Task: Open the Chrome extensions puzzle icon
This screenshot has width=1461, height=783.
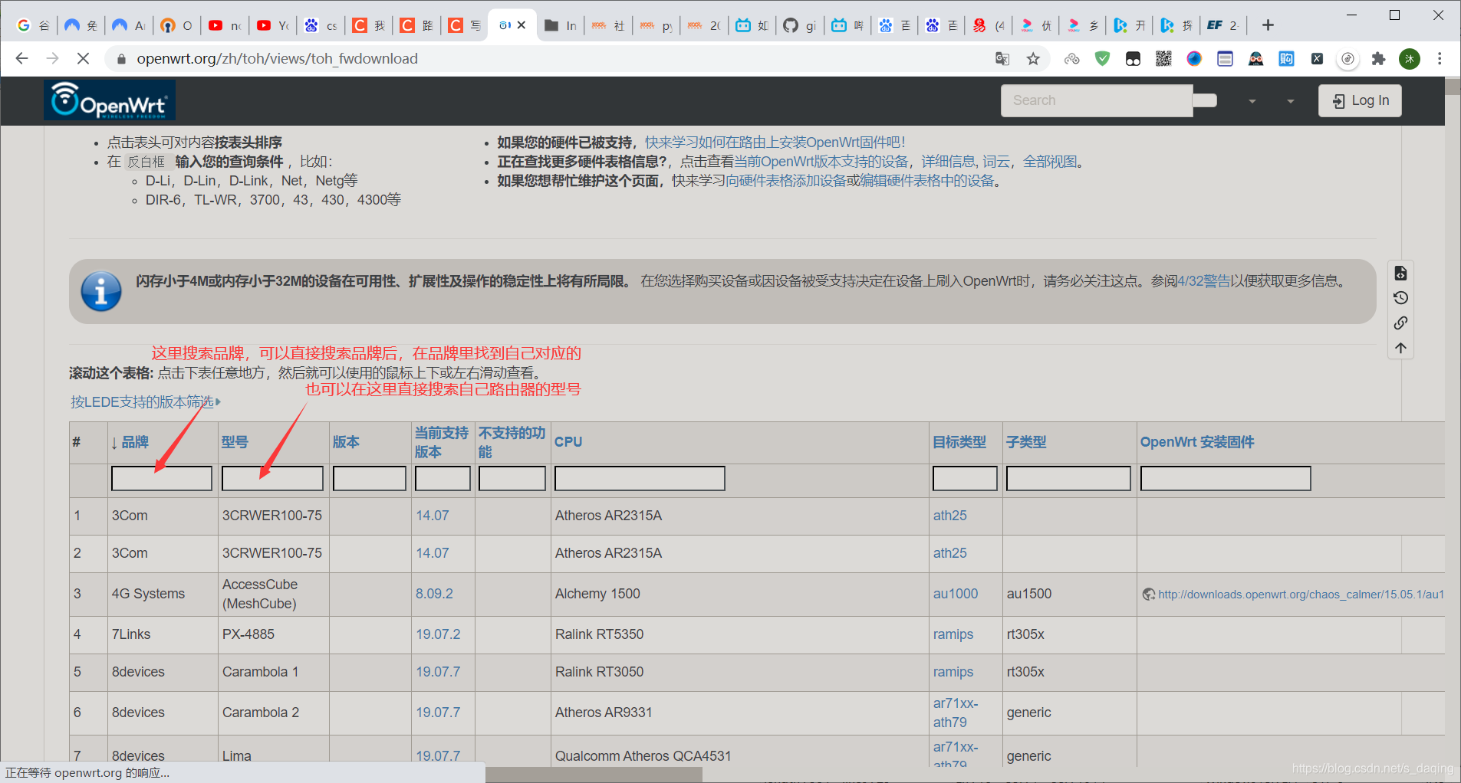Action: pos(1378,59)
